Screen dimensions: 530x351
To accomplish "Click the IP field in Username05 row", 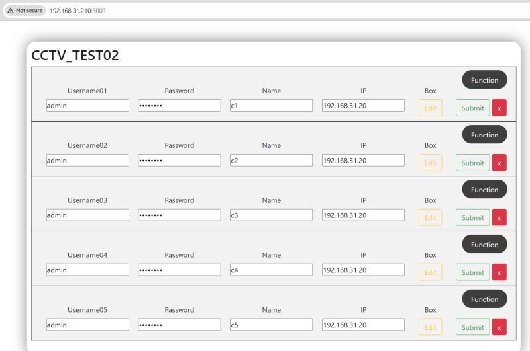I will (363, 325).
